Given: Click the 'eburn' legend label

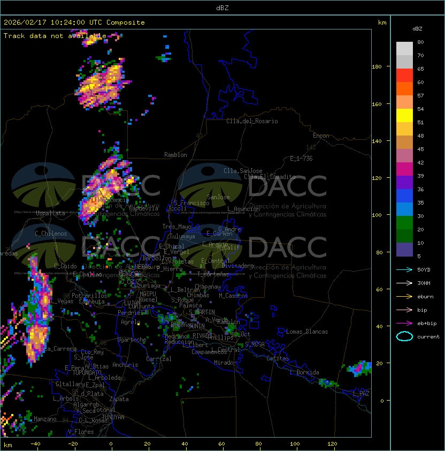Looking at the screenshot, I should (425, 297).
